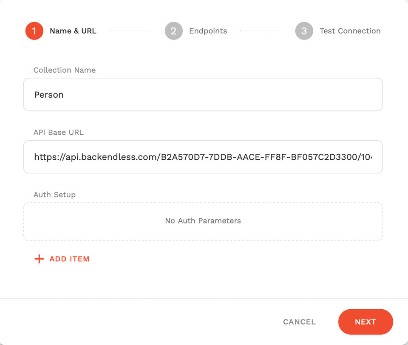Click the step 3 number circle

click(304, 31)
